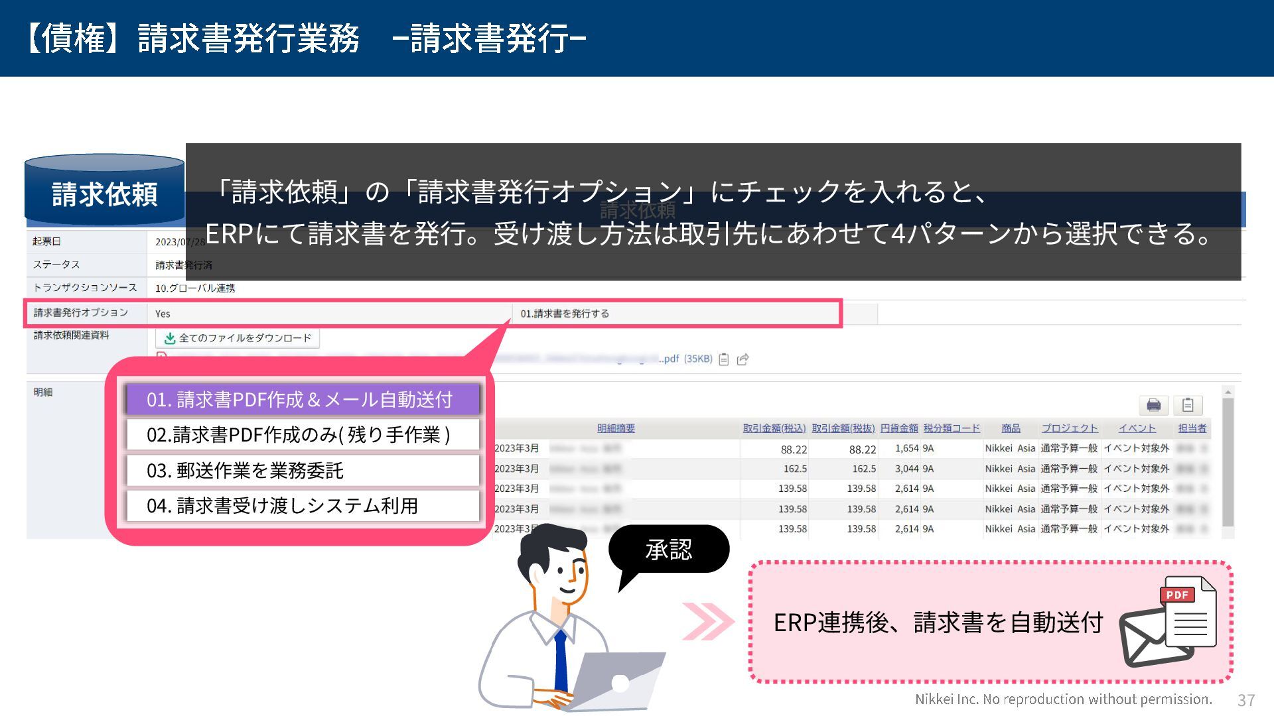Select option 02.請求書PDF作成のみ(残り手作業)
Image resolution: width=1274 pixels, height=716 pixels.
[302, 435]
